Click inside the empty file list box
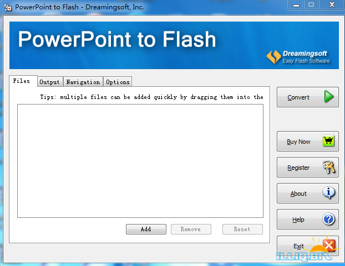 point(140,161)
